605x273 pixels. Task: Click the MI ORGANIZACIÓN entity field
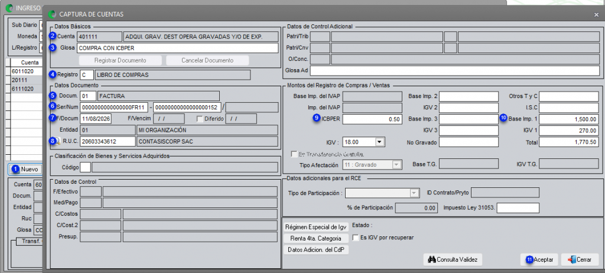(x=207, y=130)
